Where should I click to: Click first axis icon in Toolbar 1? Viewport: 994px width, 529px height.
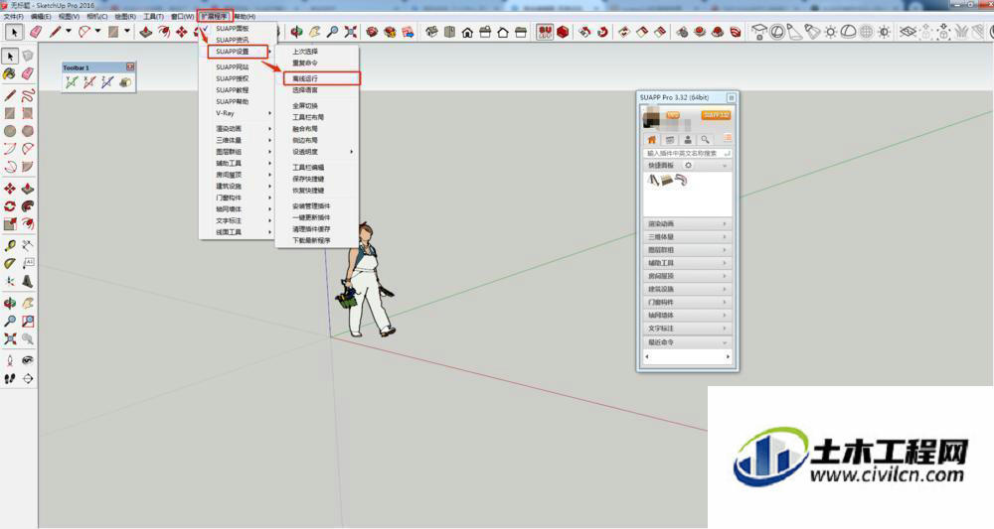pyautogui.click(x=72, y=82)
